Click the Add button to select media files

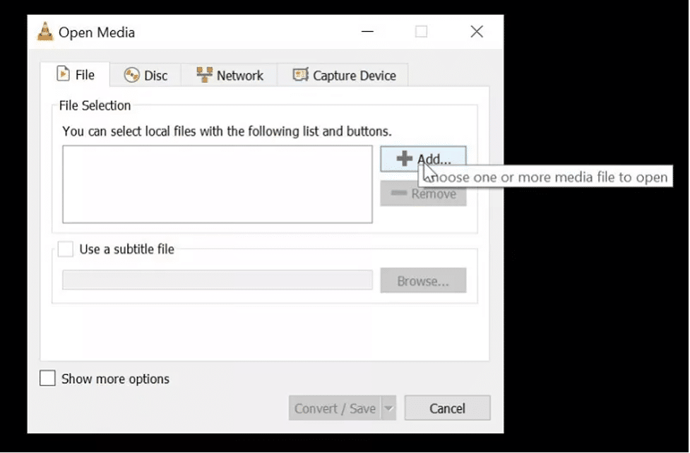422,159
